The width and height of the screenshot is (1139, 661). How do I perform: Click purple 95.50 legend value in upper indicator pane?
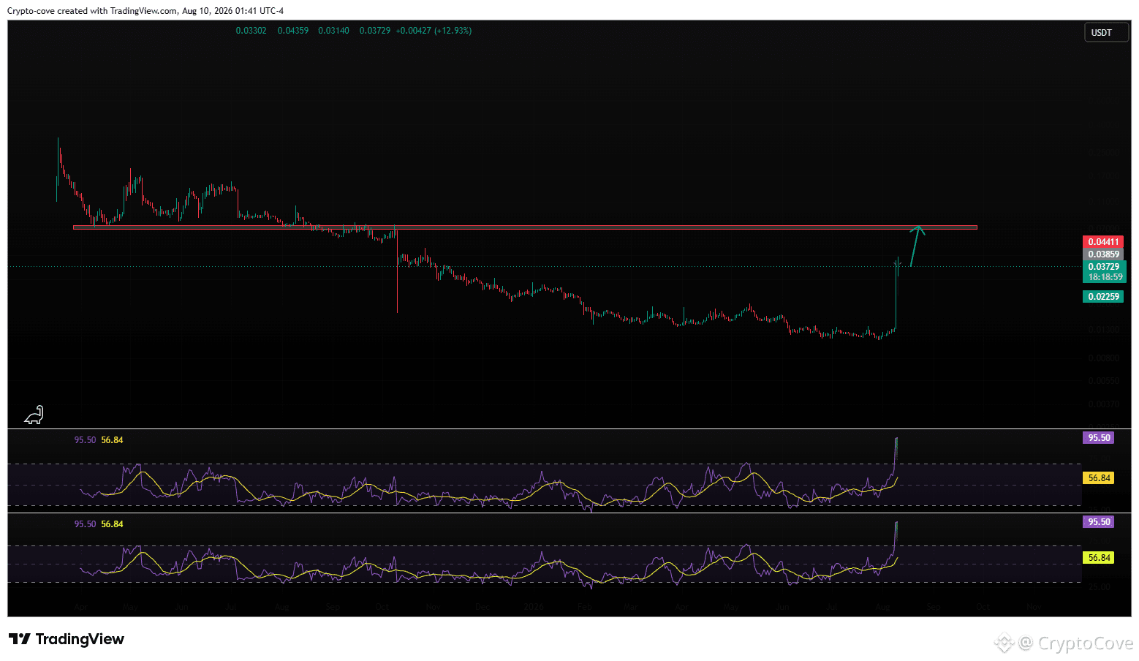[85, 440]
